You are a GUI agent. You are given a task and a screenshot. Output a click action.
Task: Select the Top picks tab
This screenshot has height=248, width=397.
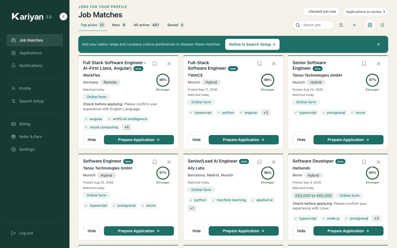point(93,25)
